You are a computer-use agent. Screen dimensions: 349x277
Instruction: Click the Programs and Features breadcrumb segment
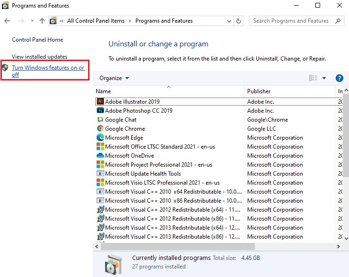coord(164,21)
